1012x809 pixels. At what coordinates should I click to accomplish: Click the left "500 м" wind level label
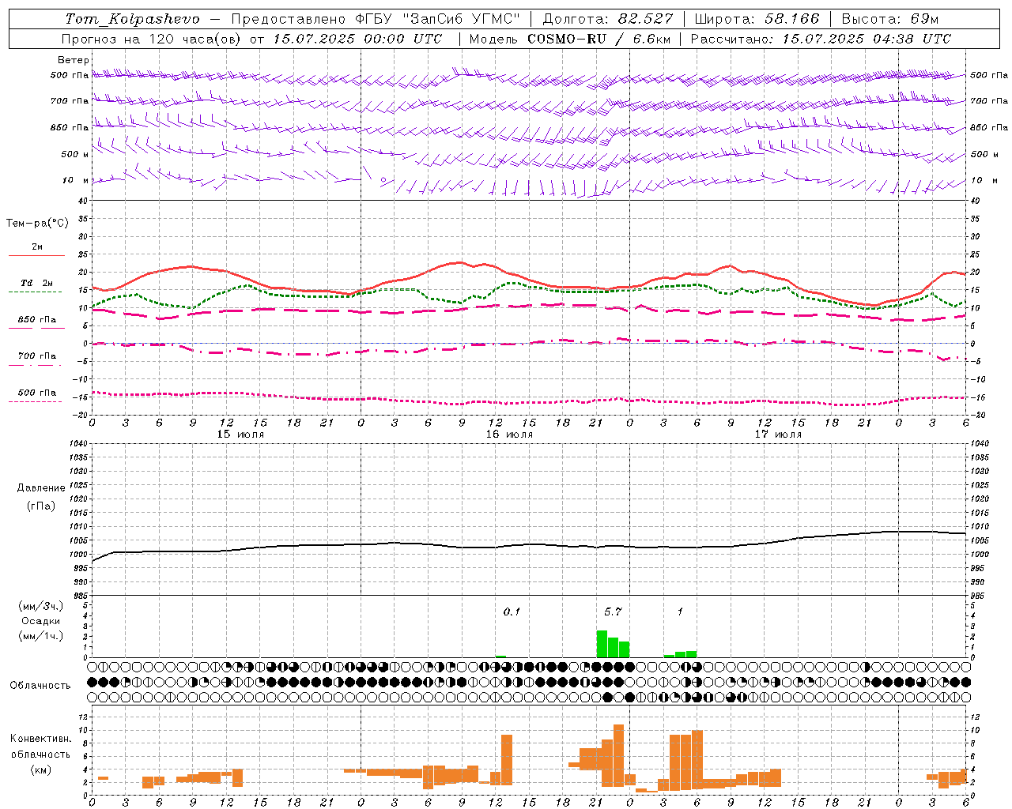pyautogui.click(x=76, y=154)
